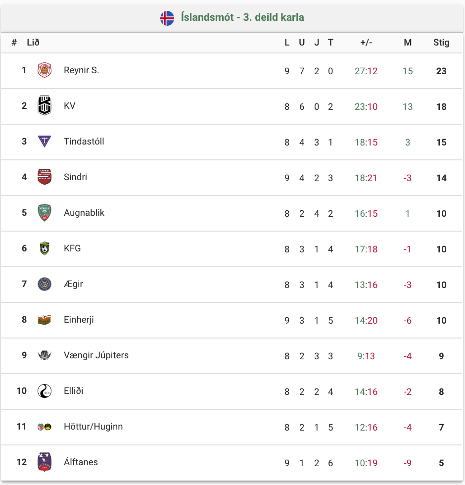
Task: Click the Stig column header
Action: tap(441, 43)
